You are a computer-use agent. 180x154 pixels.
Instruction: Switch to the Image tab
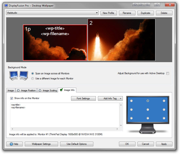pos(11,91)
